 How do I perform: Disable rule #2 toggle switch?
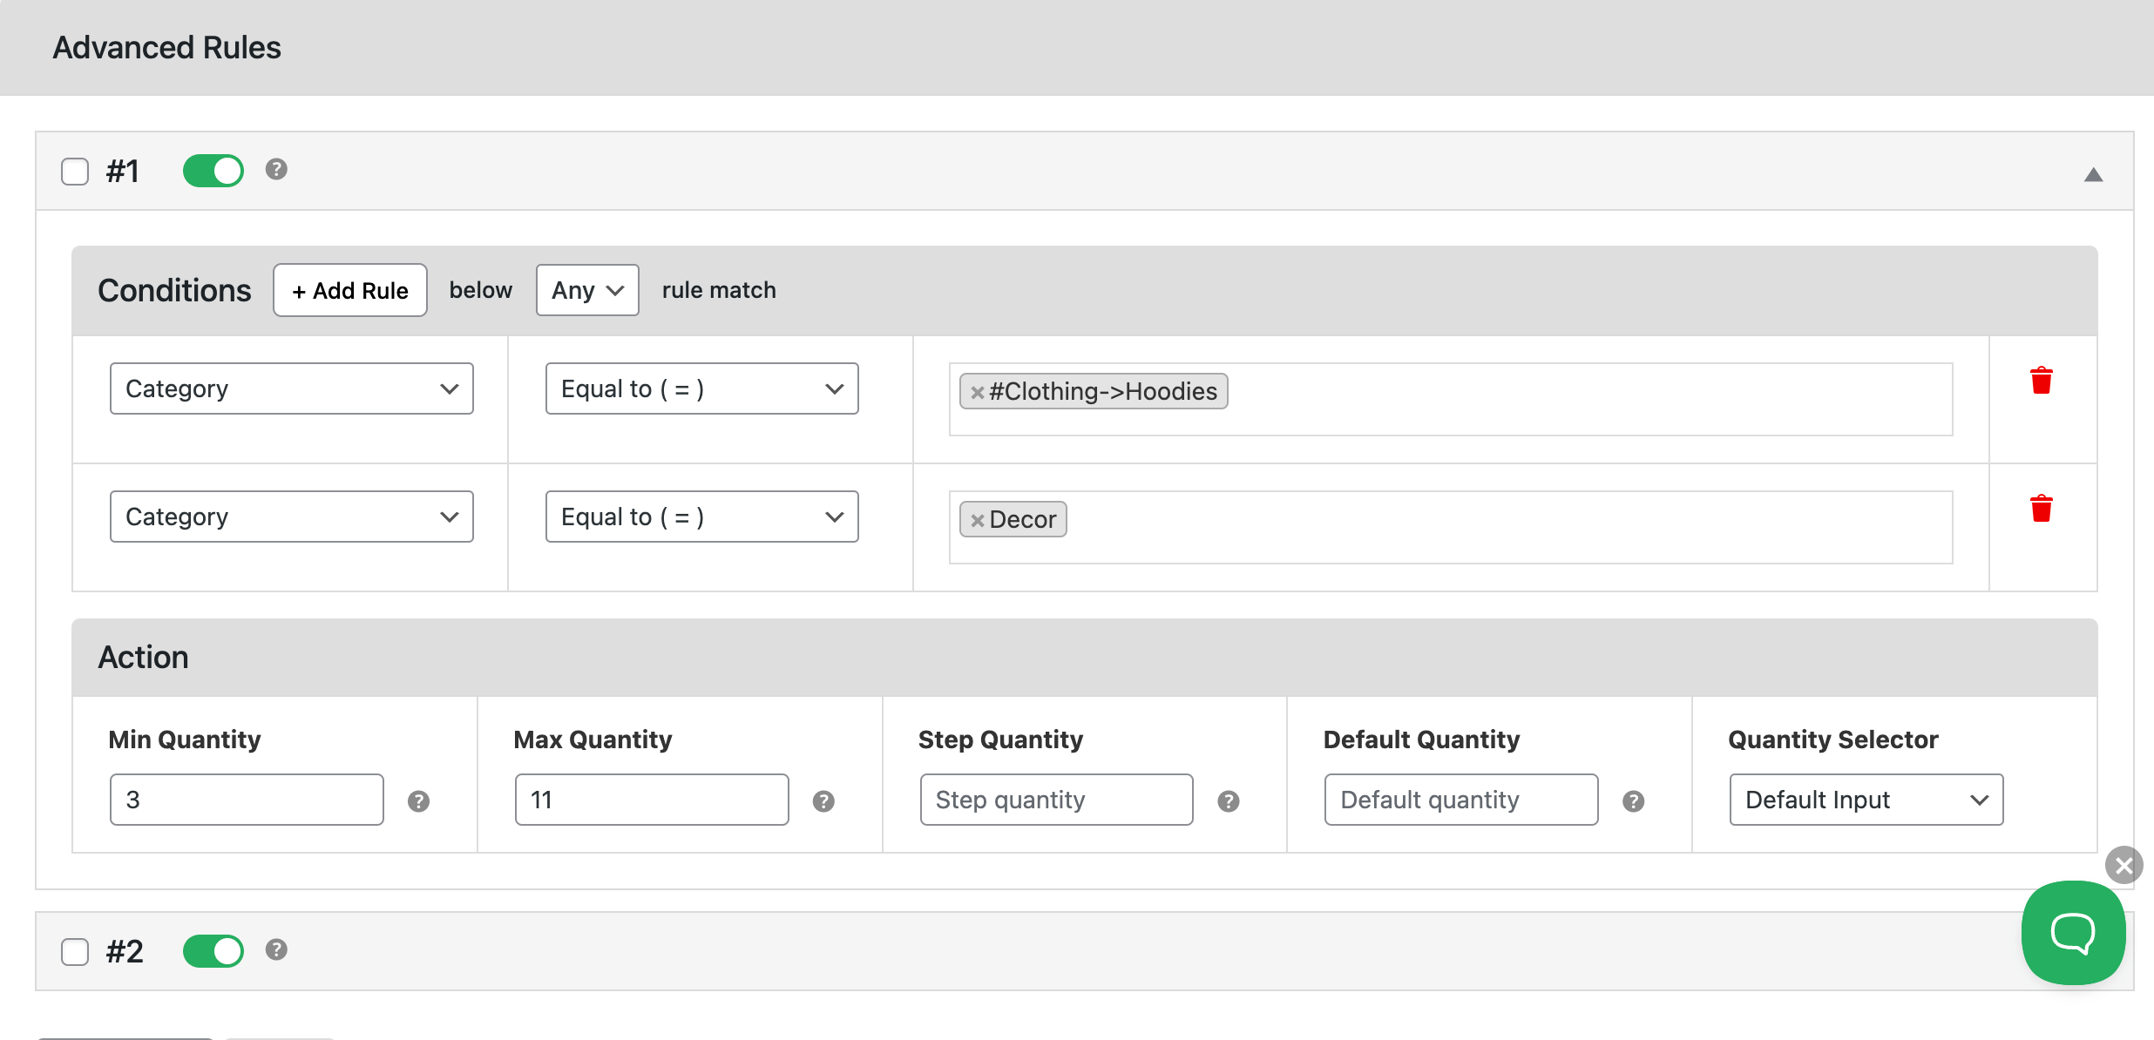click(x=213, y=951)
